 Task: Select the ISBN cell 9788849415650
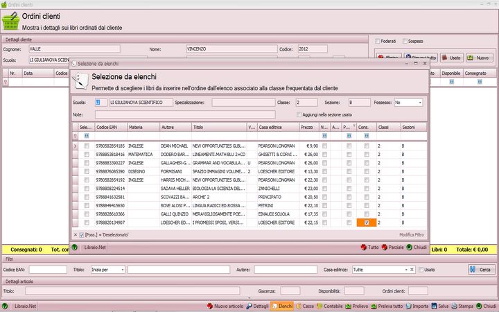pyautogui.click(x=111, y=206)
